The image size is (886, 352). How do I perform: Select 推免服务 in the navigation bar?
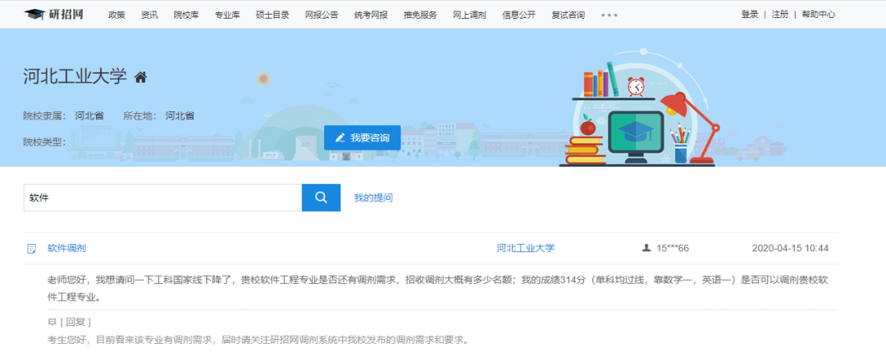(x=420, y=15)
